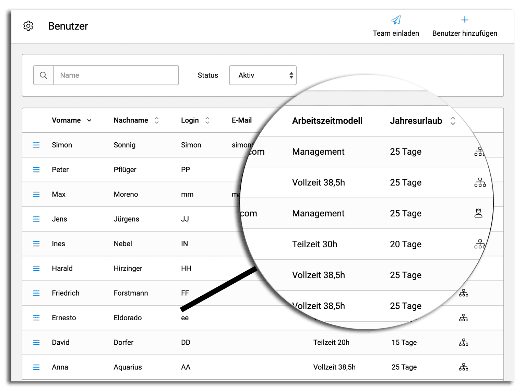Click the Teilzeit 20h cell

pyautogui.click(x=331, y=343)
